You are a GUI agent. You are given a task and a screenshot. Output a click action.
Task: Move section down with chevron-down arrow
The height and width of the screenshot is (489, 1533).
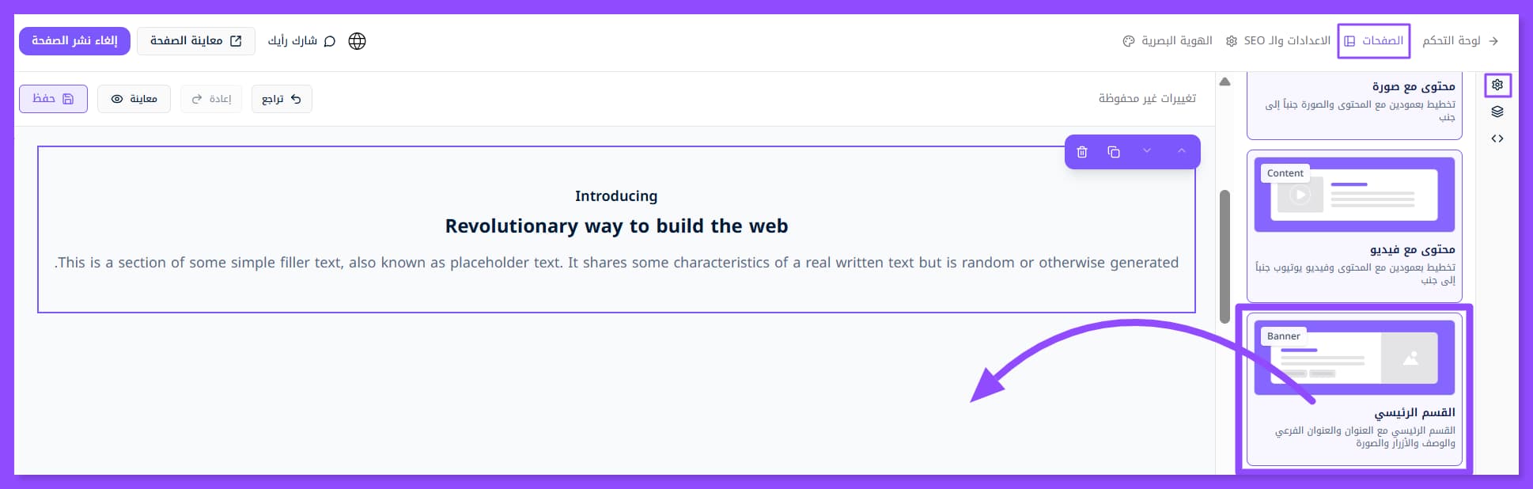tap(1147, 151)
